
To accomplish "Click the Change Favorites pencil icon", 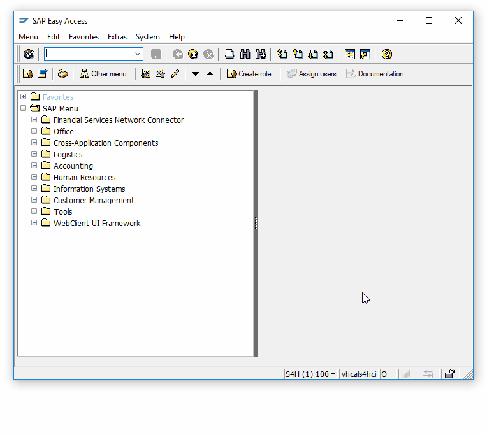I will tap(175, 73).
